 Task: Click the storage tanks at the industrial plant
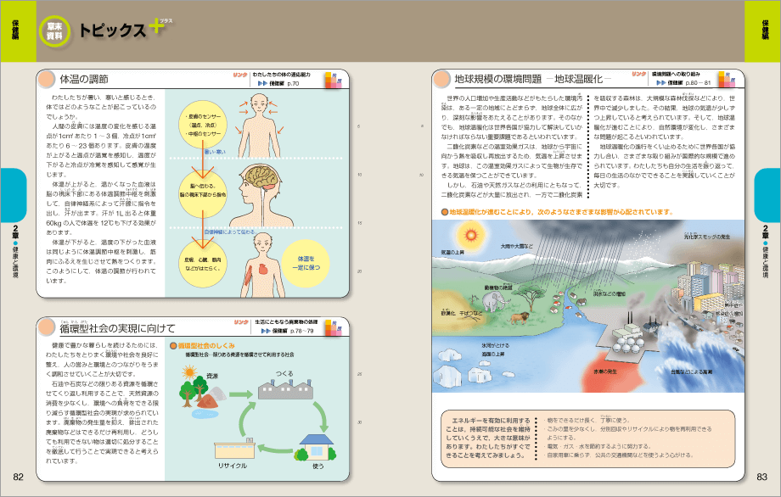628,345
